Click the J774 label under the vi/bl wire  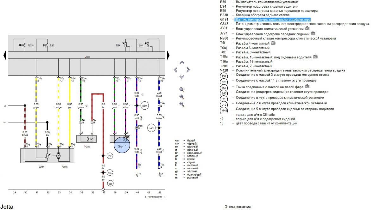[138, 174]
